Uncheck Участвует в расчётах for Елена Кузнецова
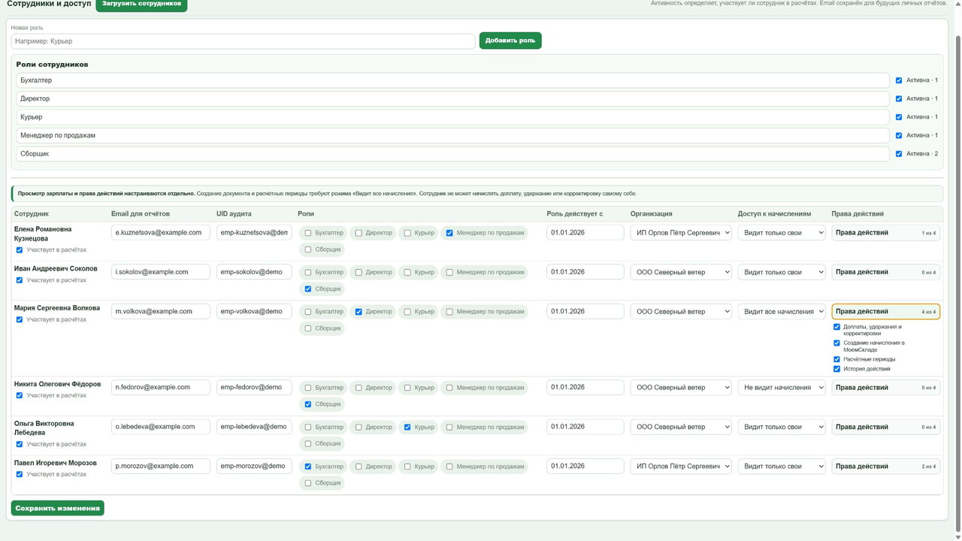This screenshot has width=962, height=541. click(x=20, y=250)
